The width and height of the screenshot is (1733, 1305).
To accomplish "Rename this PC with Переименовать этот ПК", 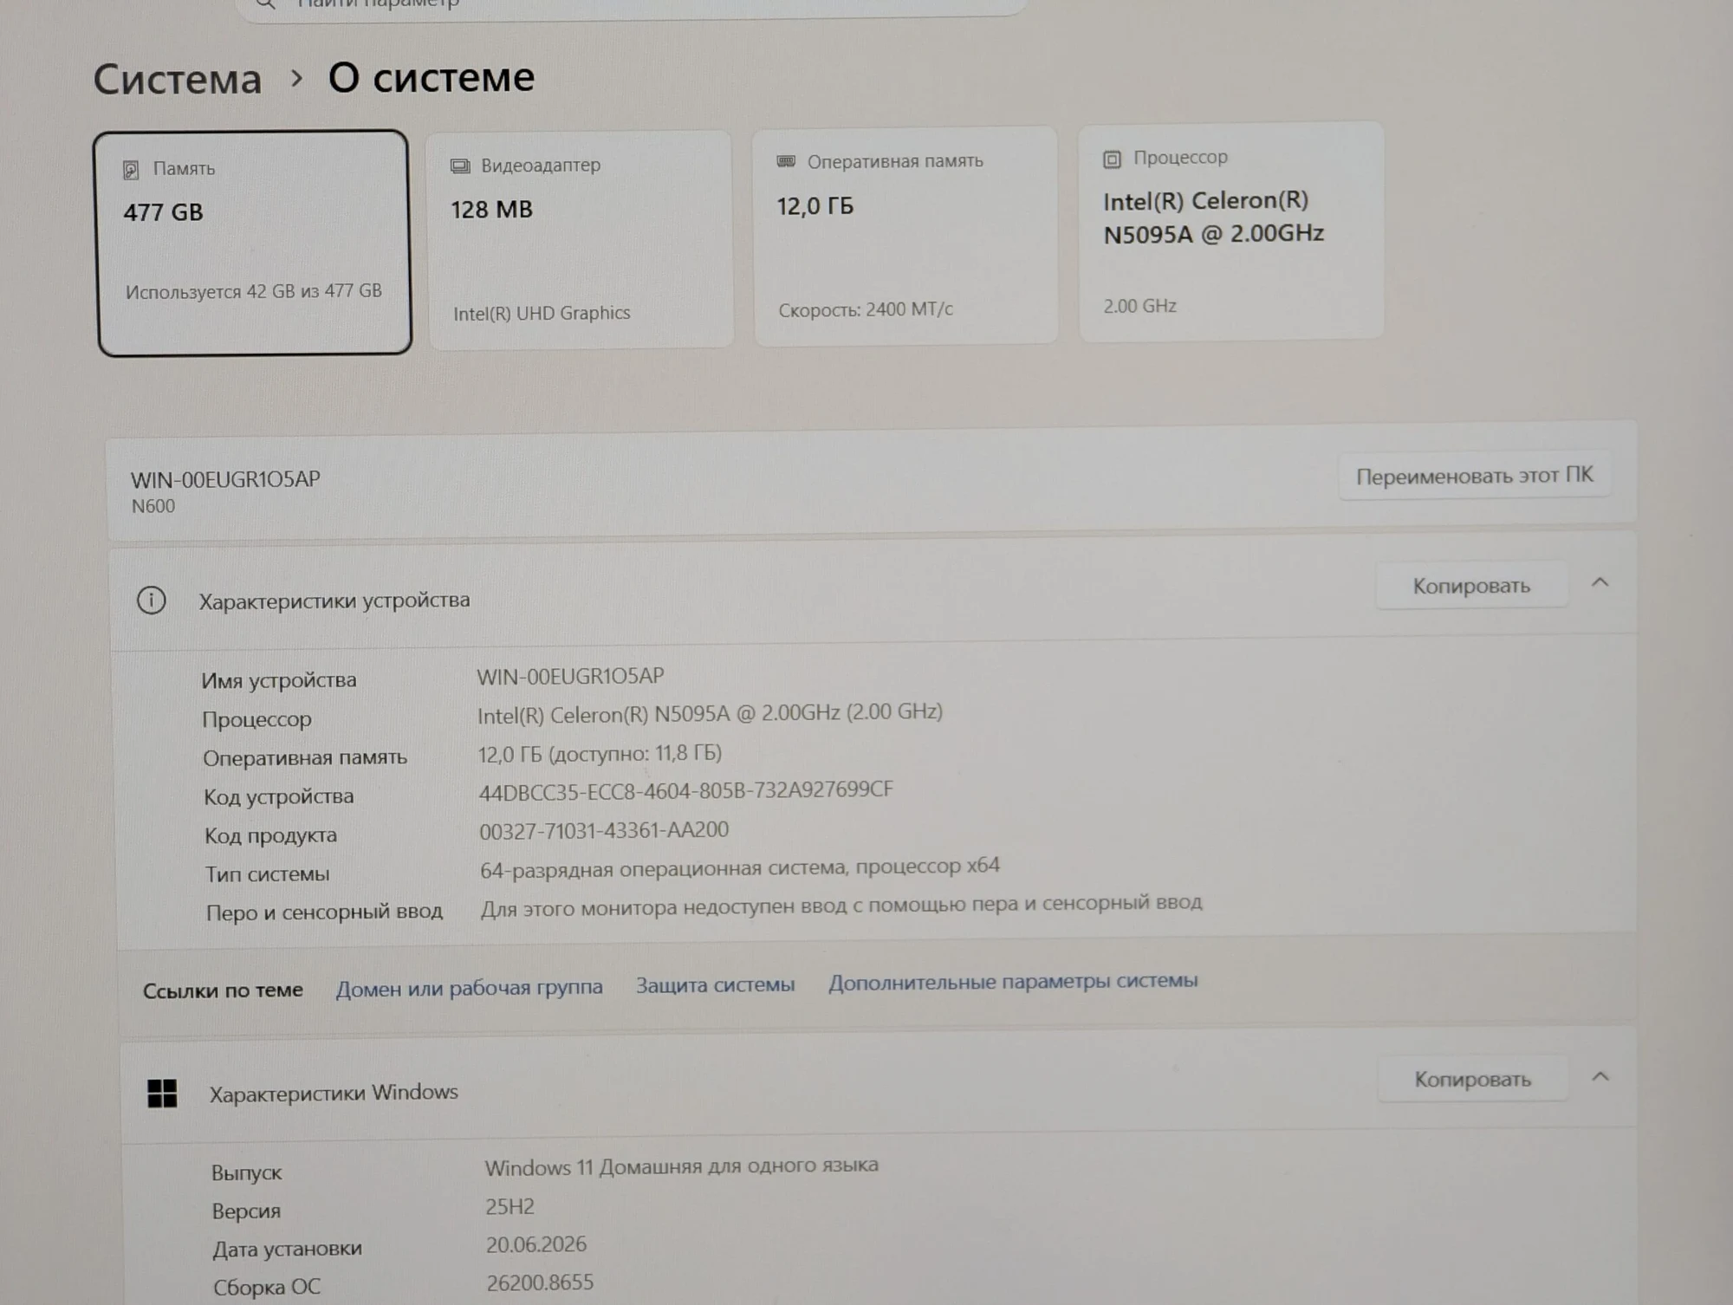I will pos(1474,476).
